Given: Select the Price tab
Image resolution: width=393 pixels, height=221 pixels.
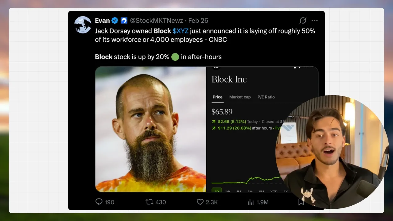Looking at the screenshot, I should [x=217, y=97].
